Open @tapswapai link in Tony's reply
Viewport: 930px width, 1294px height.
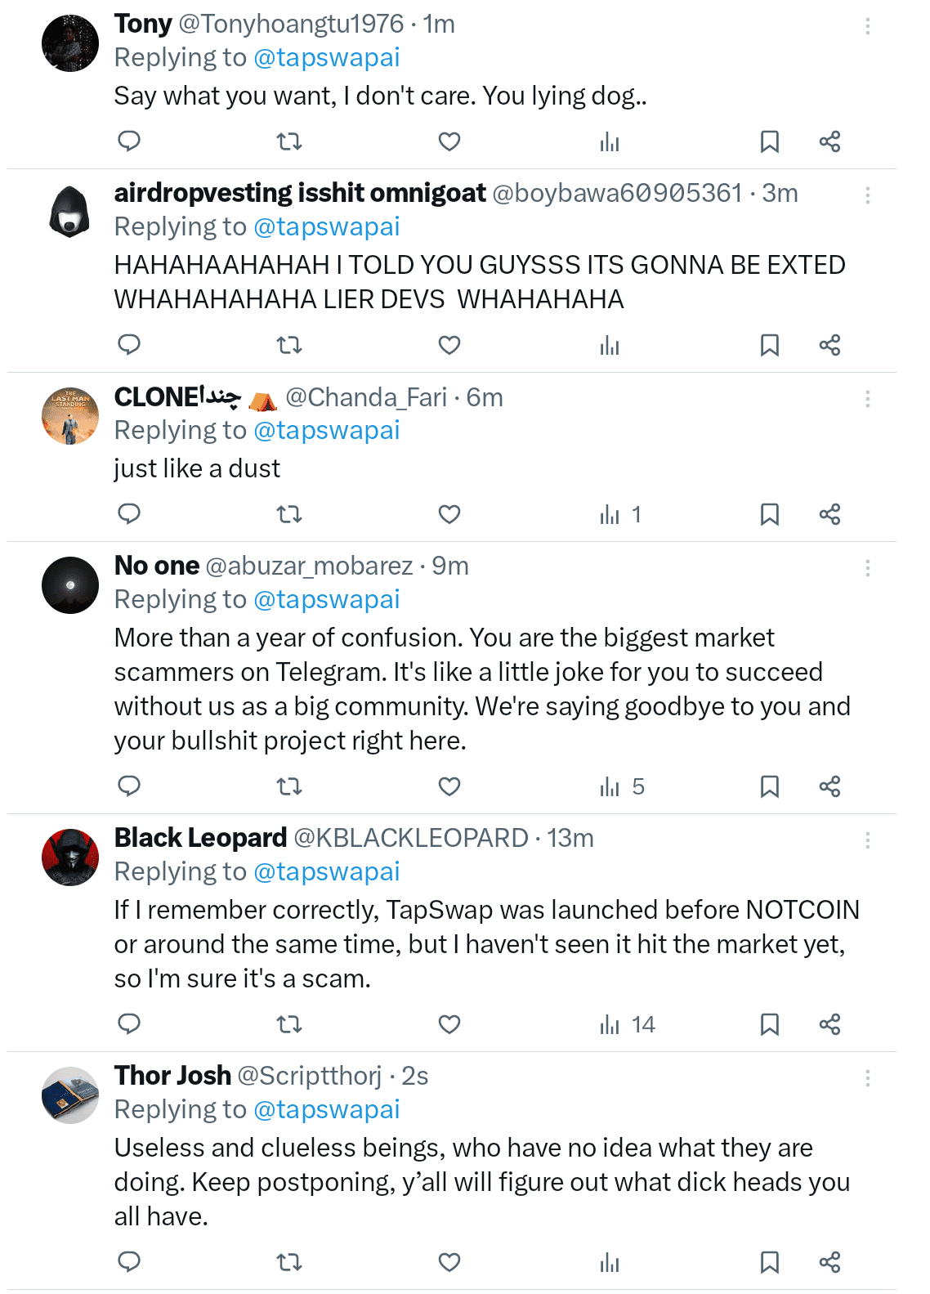[x=326, y=58]
